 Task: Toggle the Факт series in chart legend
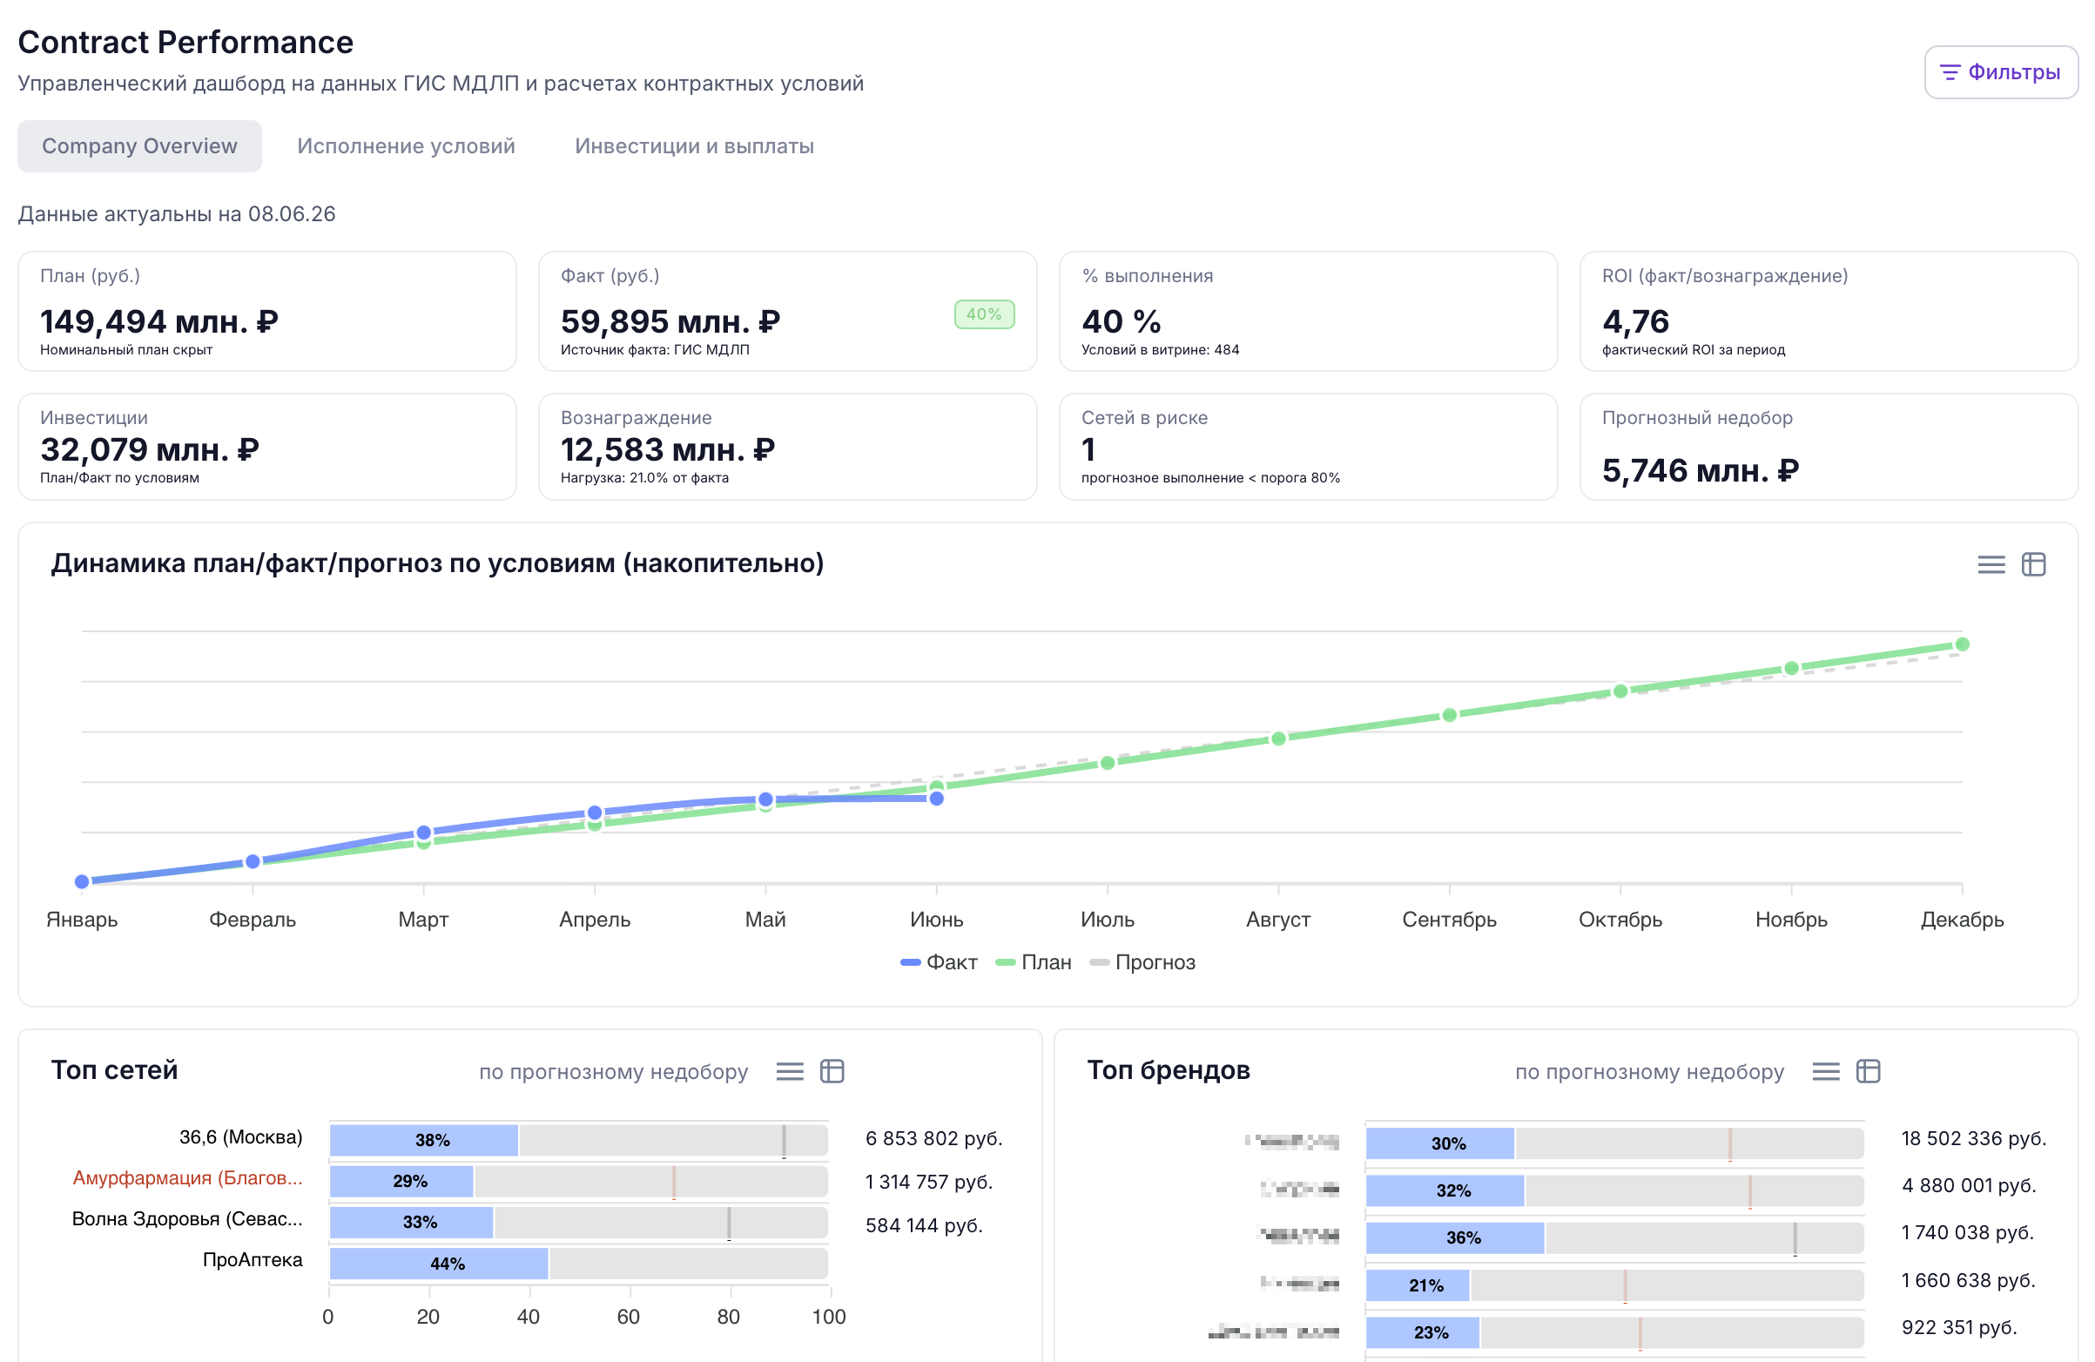point(940,961)
